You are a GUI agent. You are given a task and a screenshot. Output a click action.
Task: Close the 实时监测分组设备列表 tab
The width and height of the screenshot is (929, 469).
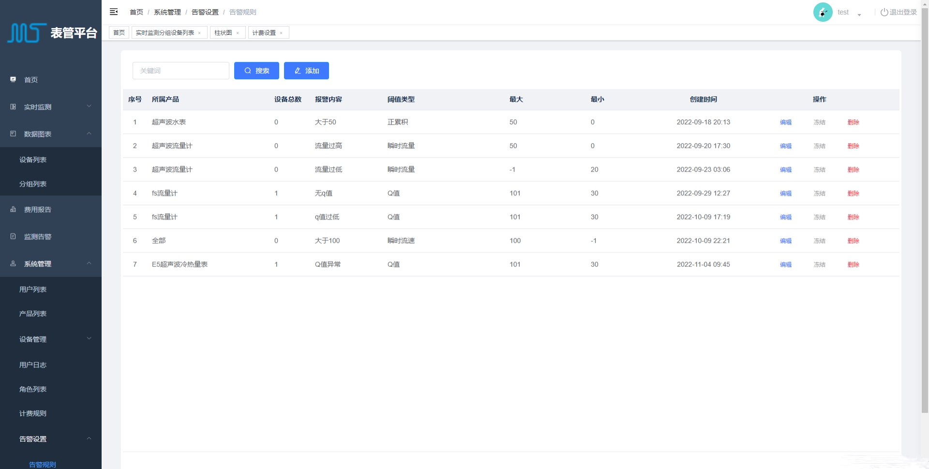[x=199, y=33]
